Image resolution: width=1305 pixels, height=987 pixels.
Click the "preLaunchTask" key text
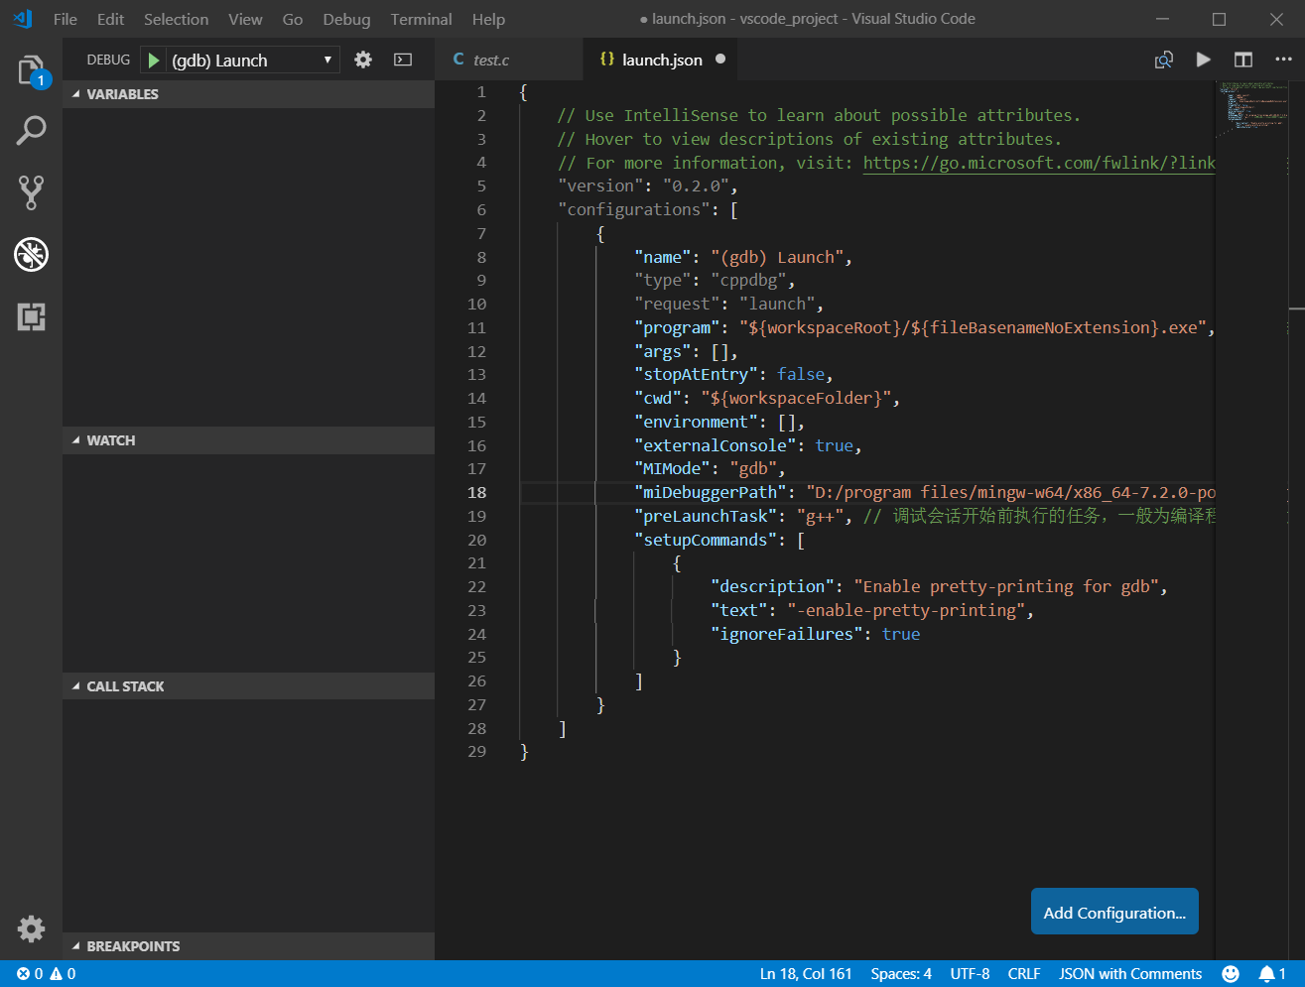coord(706,516)
